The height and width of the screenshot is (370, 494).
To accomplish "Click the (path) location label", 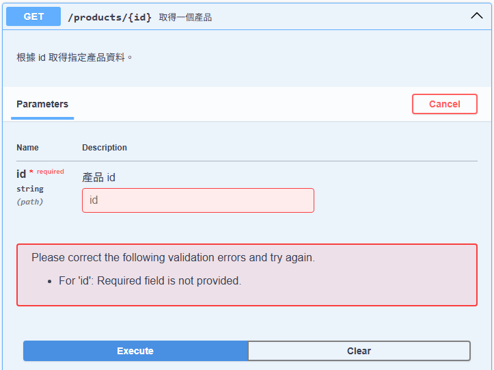I will (x=29, y=202).
